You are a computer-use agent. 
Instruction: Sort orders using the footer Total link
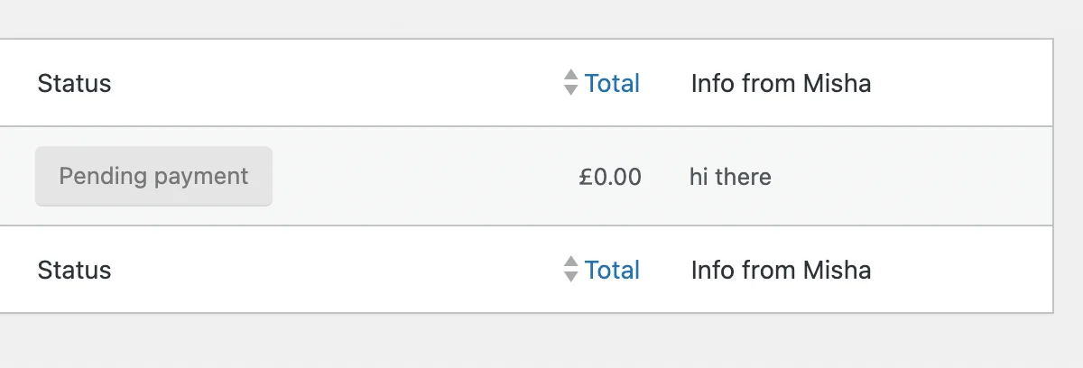[612, 270]
